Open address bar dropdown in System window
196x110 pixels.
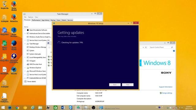click(143, 47)
